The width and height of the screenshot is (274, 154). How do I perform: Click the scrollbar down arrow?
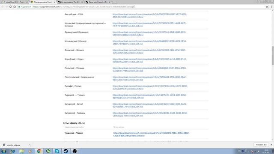[273, 140]
